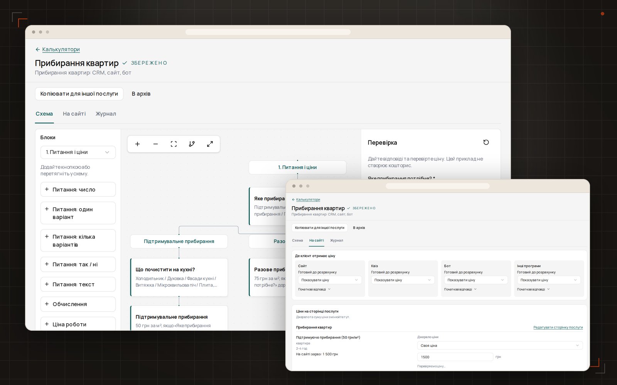The width and height of the screenshot is (617, 385).
Task: Select the Підтримувальне прибирання price node 50 грн
Action: click(x=179, y=318)
